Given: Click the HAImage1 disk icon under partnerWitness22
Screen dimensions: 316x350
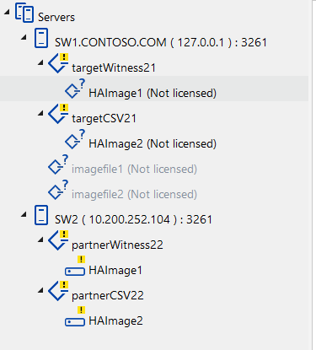Looking at the screenshot, I should [x=75, y=266].
